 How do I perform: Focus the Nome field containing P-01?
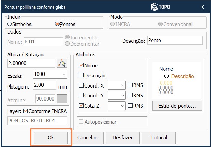(43, 42)
